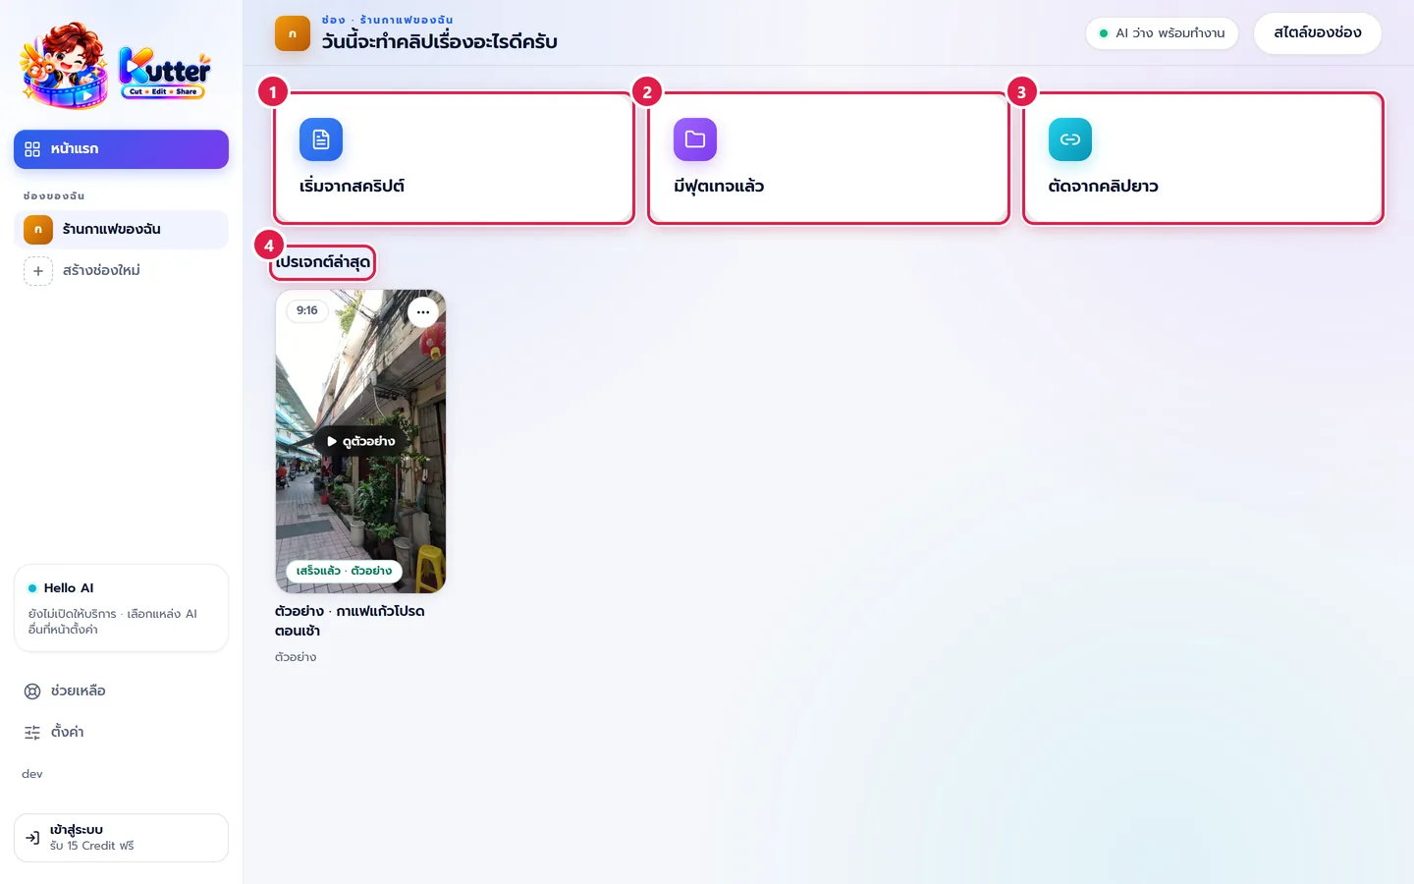This screenshot has width=1414, height=884.
Task: Select ร้านกาแฟของฉัน channel in sidebar
Action: point(121,229)
